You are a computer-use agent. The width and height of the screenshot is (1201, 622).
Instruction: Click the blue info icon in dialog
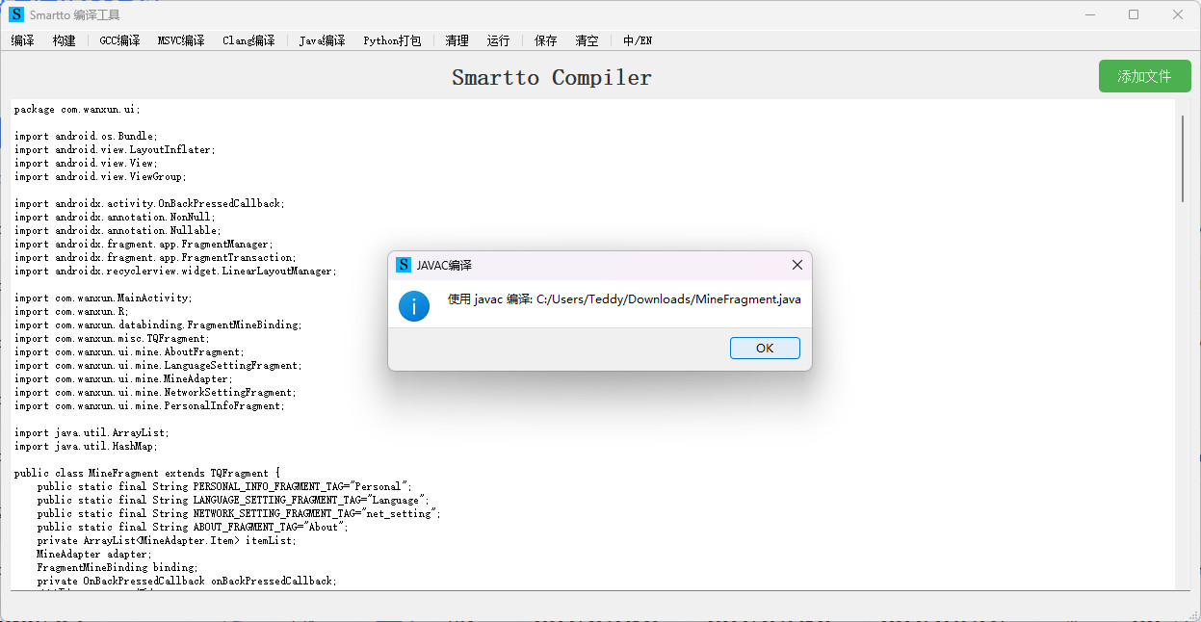(414, 306)
